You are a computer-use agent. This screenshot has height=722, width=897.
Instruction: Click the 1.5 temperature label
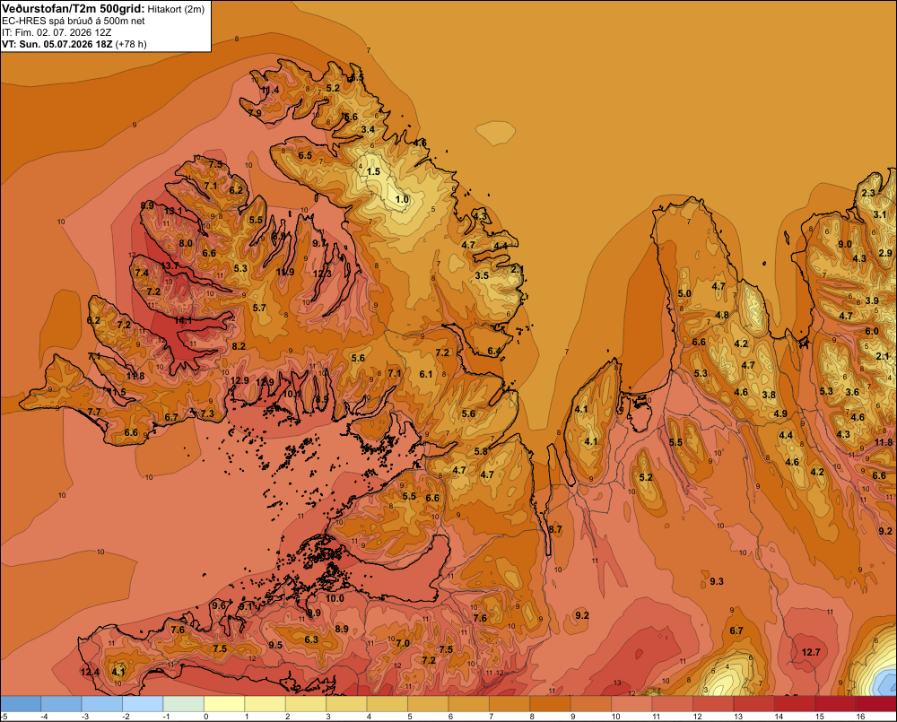[x=373, y=171]
